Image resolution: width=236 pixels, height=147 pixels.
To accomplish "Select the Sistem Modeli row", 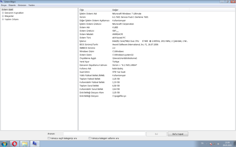I will point(86,34).
